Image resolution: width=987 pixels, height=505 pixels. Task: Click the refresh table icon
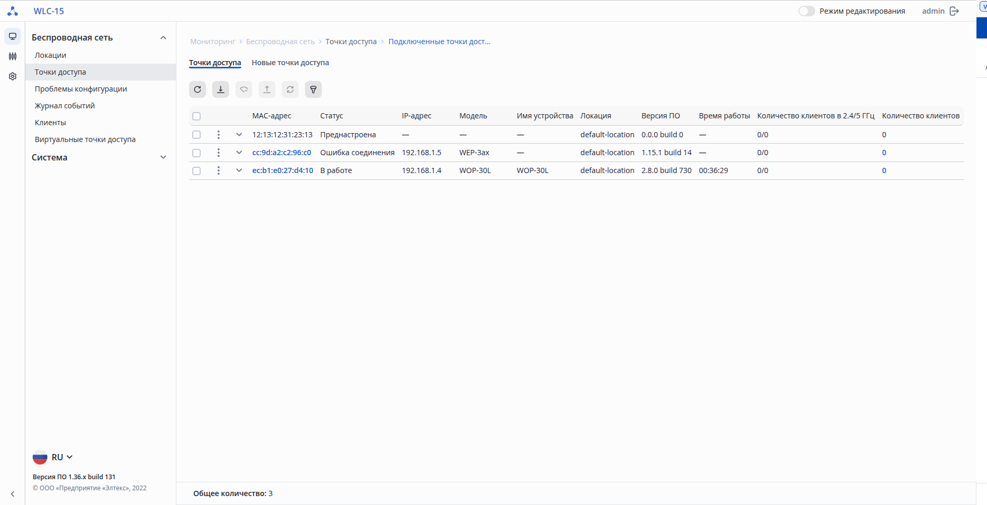click(x=198, y=89)
